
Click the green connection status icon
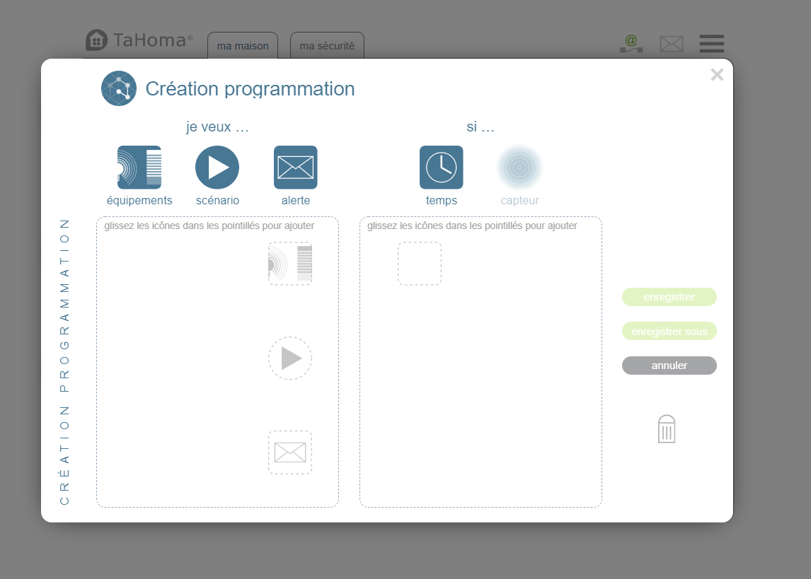pos(631,44)
